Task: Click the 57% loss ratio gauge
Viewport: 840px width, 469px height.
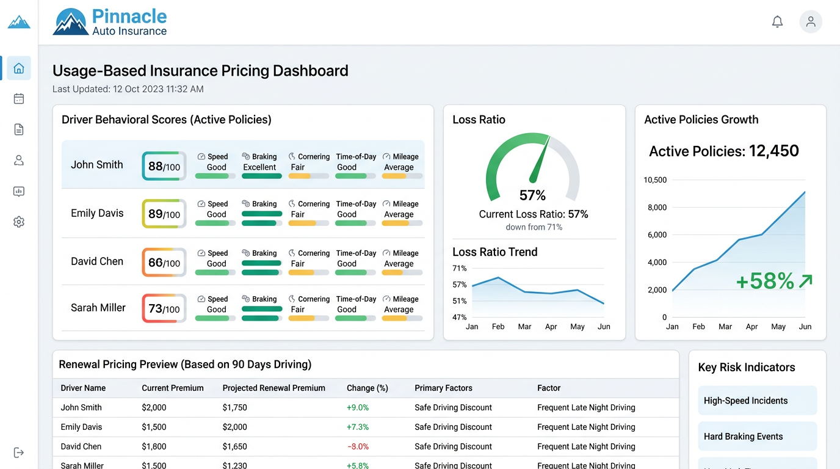Action: point(532,167)
